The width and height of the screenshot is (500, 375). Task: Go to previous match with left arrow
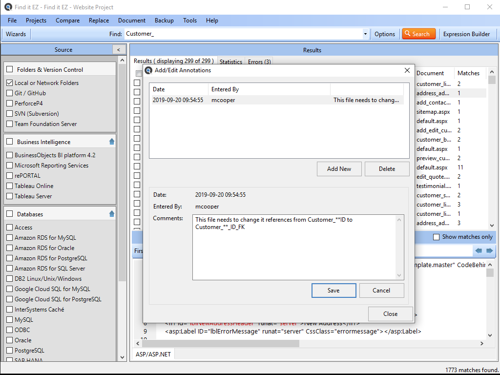479,250
